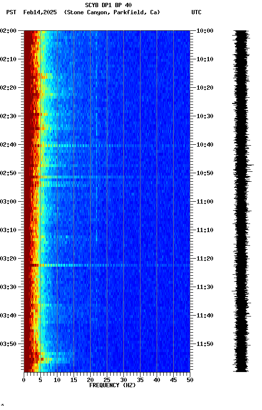Click the 'PST' timezone label

[11, 12]
